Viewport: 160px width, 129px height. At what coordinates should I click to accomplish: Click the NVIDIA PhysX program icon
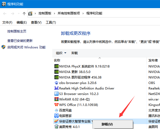[x=56, y=66]
